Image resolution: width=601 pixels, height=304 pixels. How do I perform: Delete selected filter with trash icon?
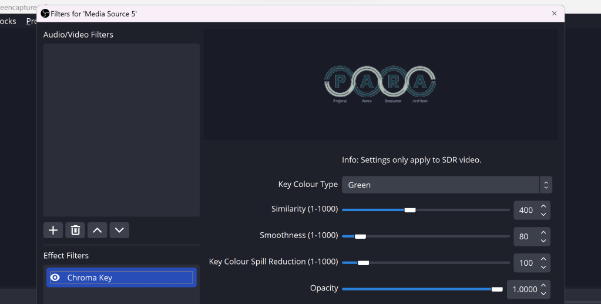point(75,230)
